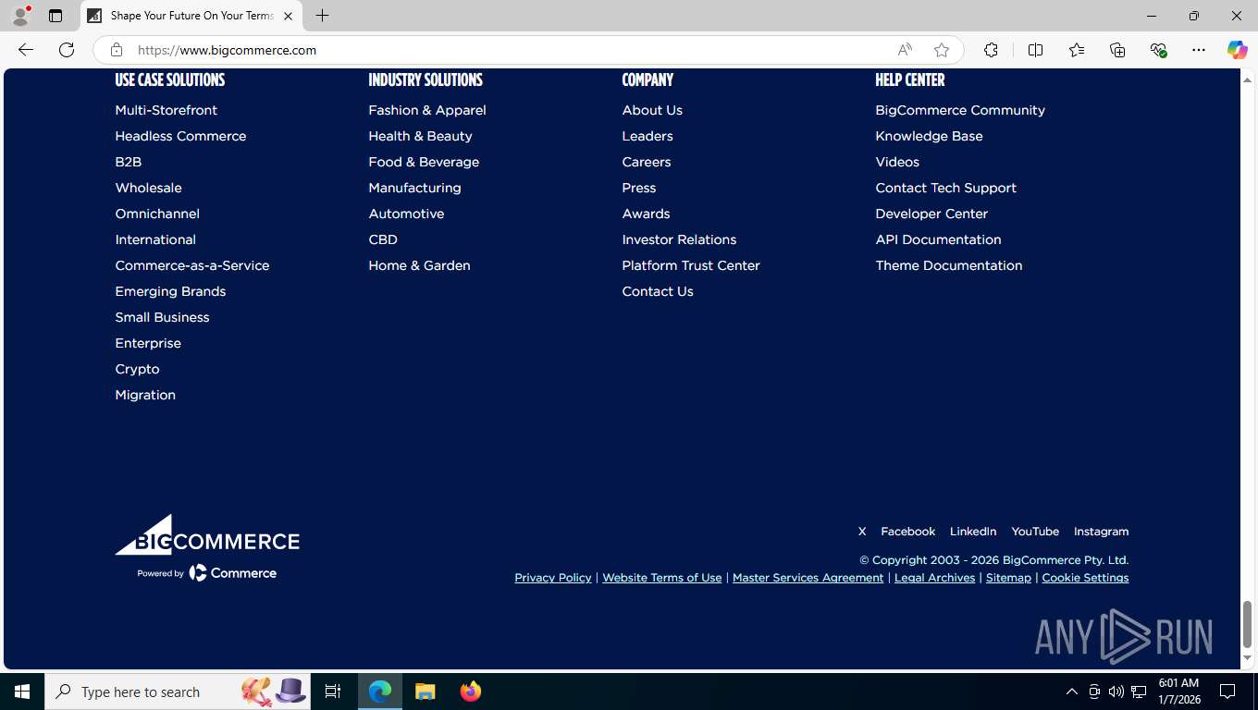The height and width of the screenshot is (710, 1258).
Task: Open Instagram social link
Action: (x=1101, y=532)
